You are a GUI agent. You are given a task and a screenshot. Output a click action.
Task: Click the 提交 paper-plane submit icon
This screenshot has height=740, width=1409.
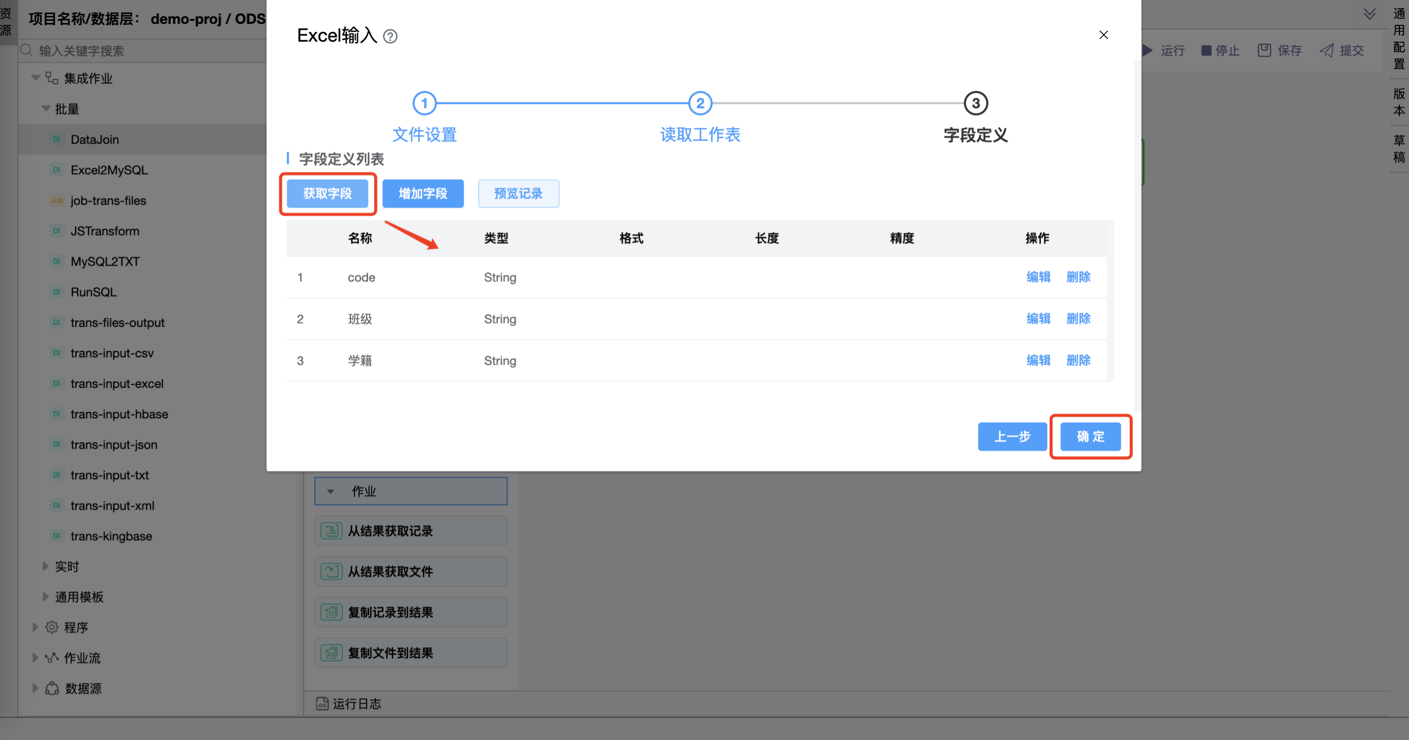[1326, 51]
